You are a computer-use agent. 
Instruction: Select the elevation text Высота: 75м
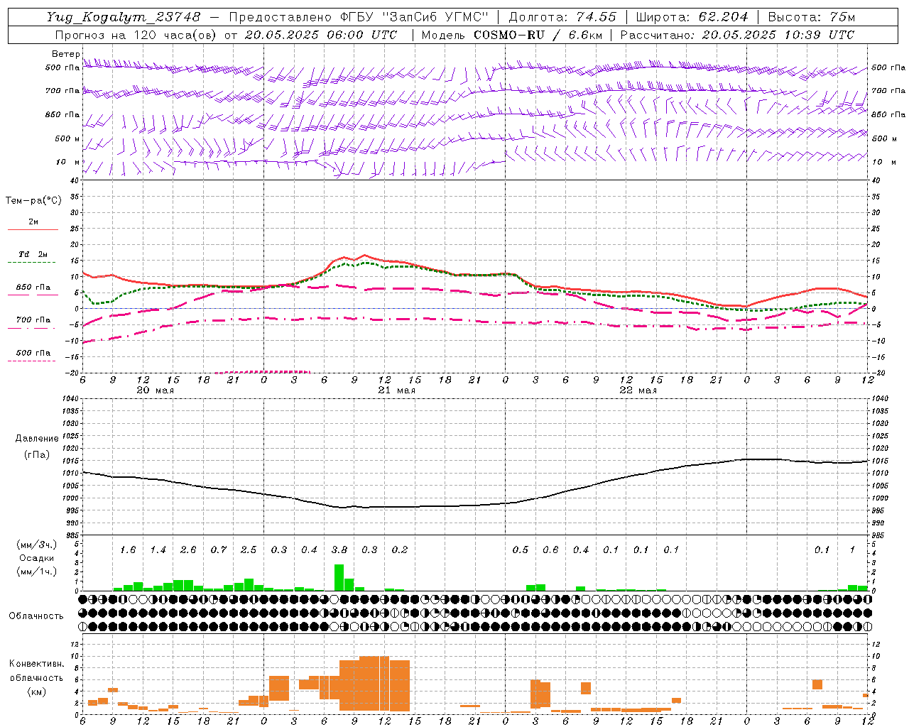[811, 17]
